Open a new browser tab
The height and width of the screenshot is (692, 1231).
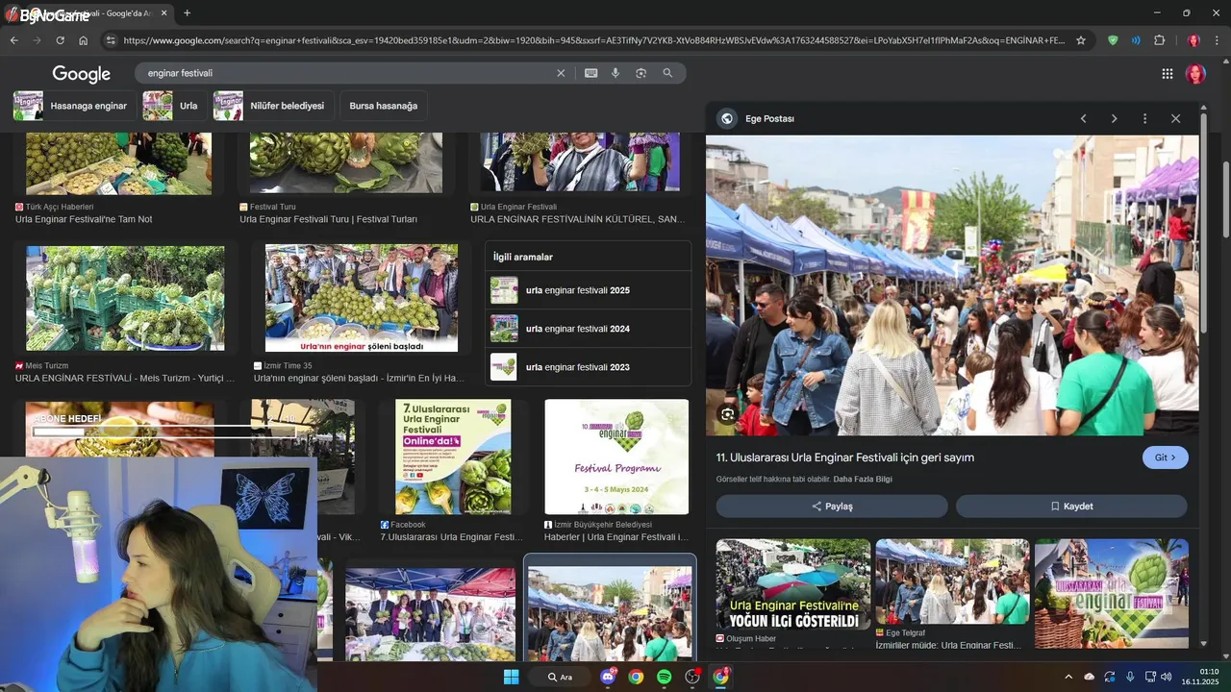click(x=187, y=13)
